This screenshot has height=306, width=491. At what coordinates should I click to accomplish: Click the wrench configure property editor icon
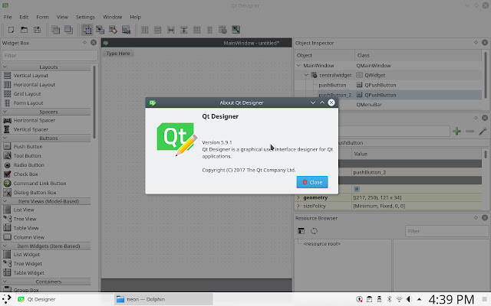tap(483, 132)
